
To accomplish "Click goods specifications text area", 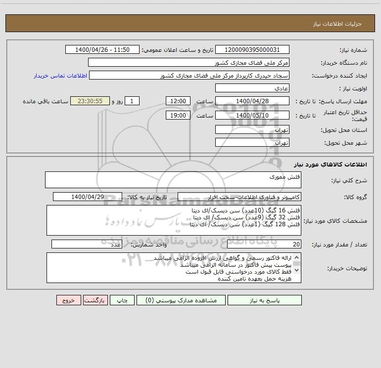I will pos(174,220).
